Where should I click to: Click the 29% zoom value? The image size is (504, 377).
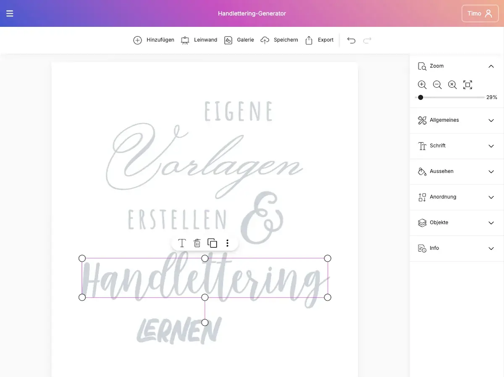[492, 97]
